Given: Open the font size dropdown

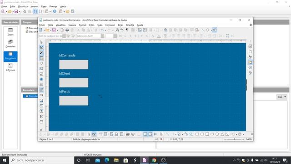Looking at the screenshot, I should (115, 36).
